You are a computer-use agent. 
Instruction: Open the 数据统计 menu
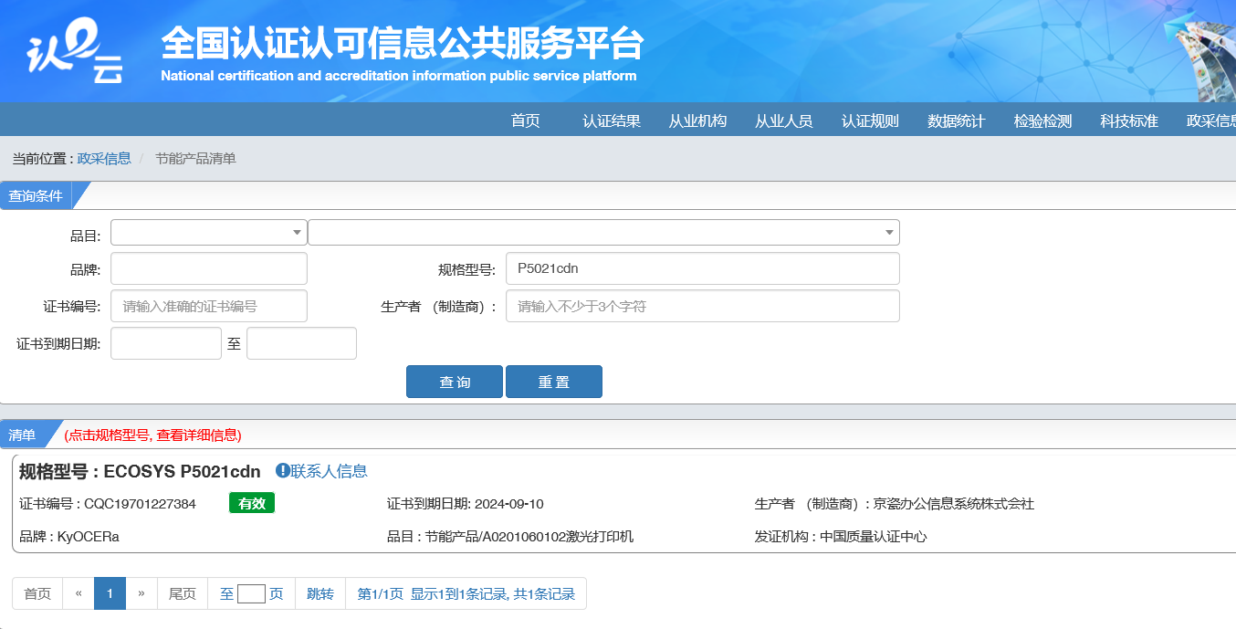pyautogui.click(x=956, y=121)
